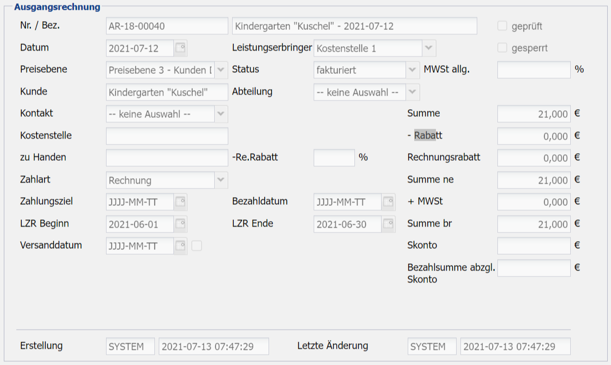
Task: Click the MWSt allg. percentage field
Action: pos(534,70)
